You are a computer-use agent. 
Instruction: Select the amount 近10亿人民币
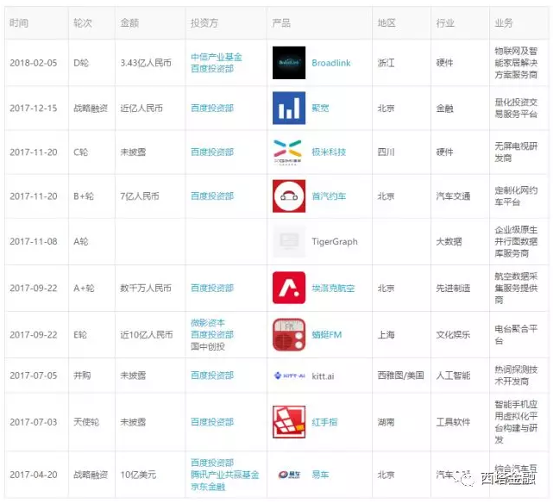pos(147,335)
